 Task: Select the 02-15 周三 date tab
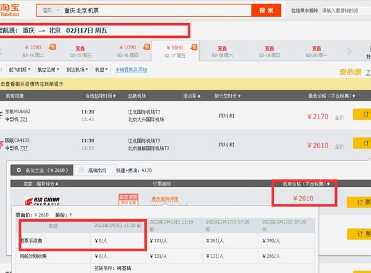click(81, 51)
